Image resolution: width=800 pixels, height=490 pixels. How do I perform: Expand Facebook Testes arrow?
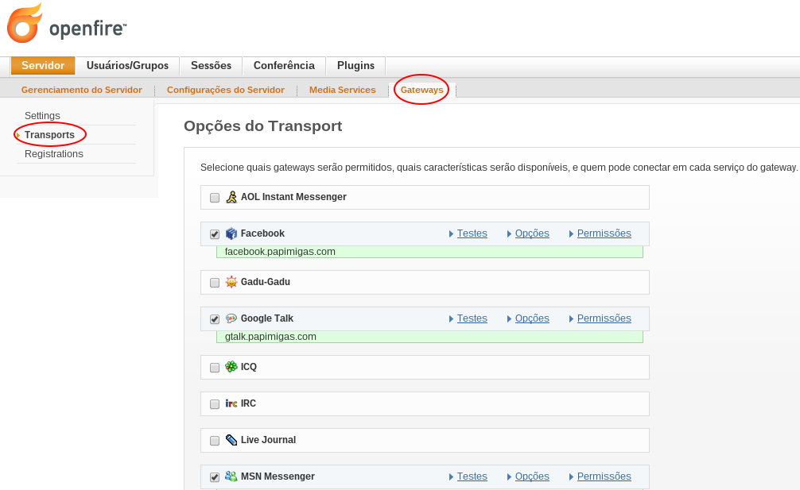click(x=451, y=233)
